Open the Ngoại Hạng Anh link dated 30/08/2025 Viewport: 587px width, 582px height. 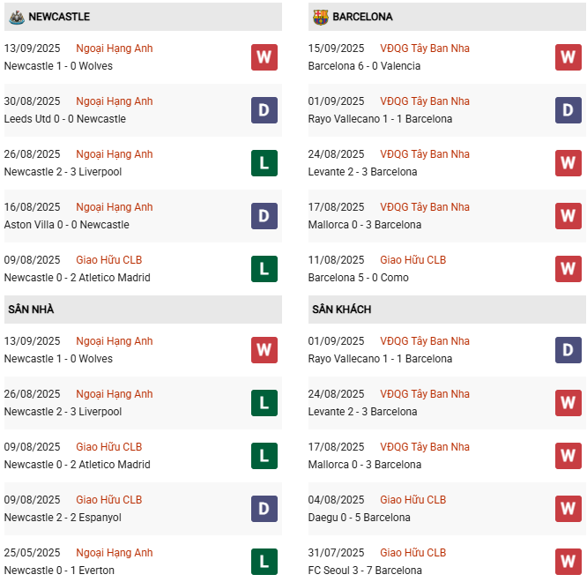tap(115, 101)
